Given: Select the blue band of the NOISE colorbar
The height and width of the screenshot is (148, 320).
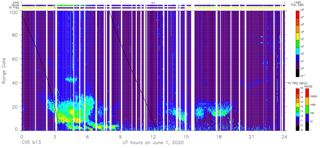Looking at the screenshot, I should pyautogui.click(x=307, y=118).
